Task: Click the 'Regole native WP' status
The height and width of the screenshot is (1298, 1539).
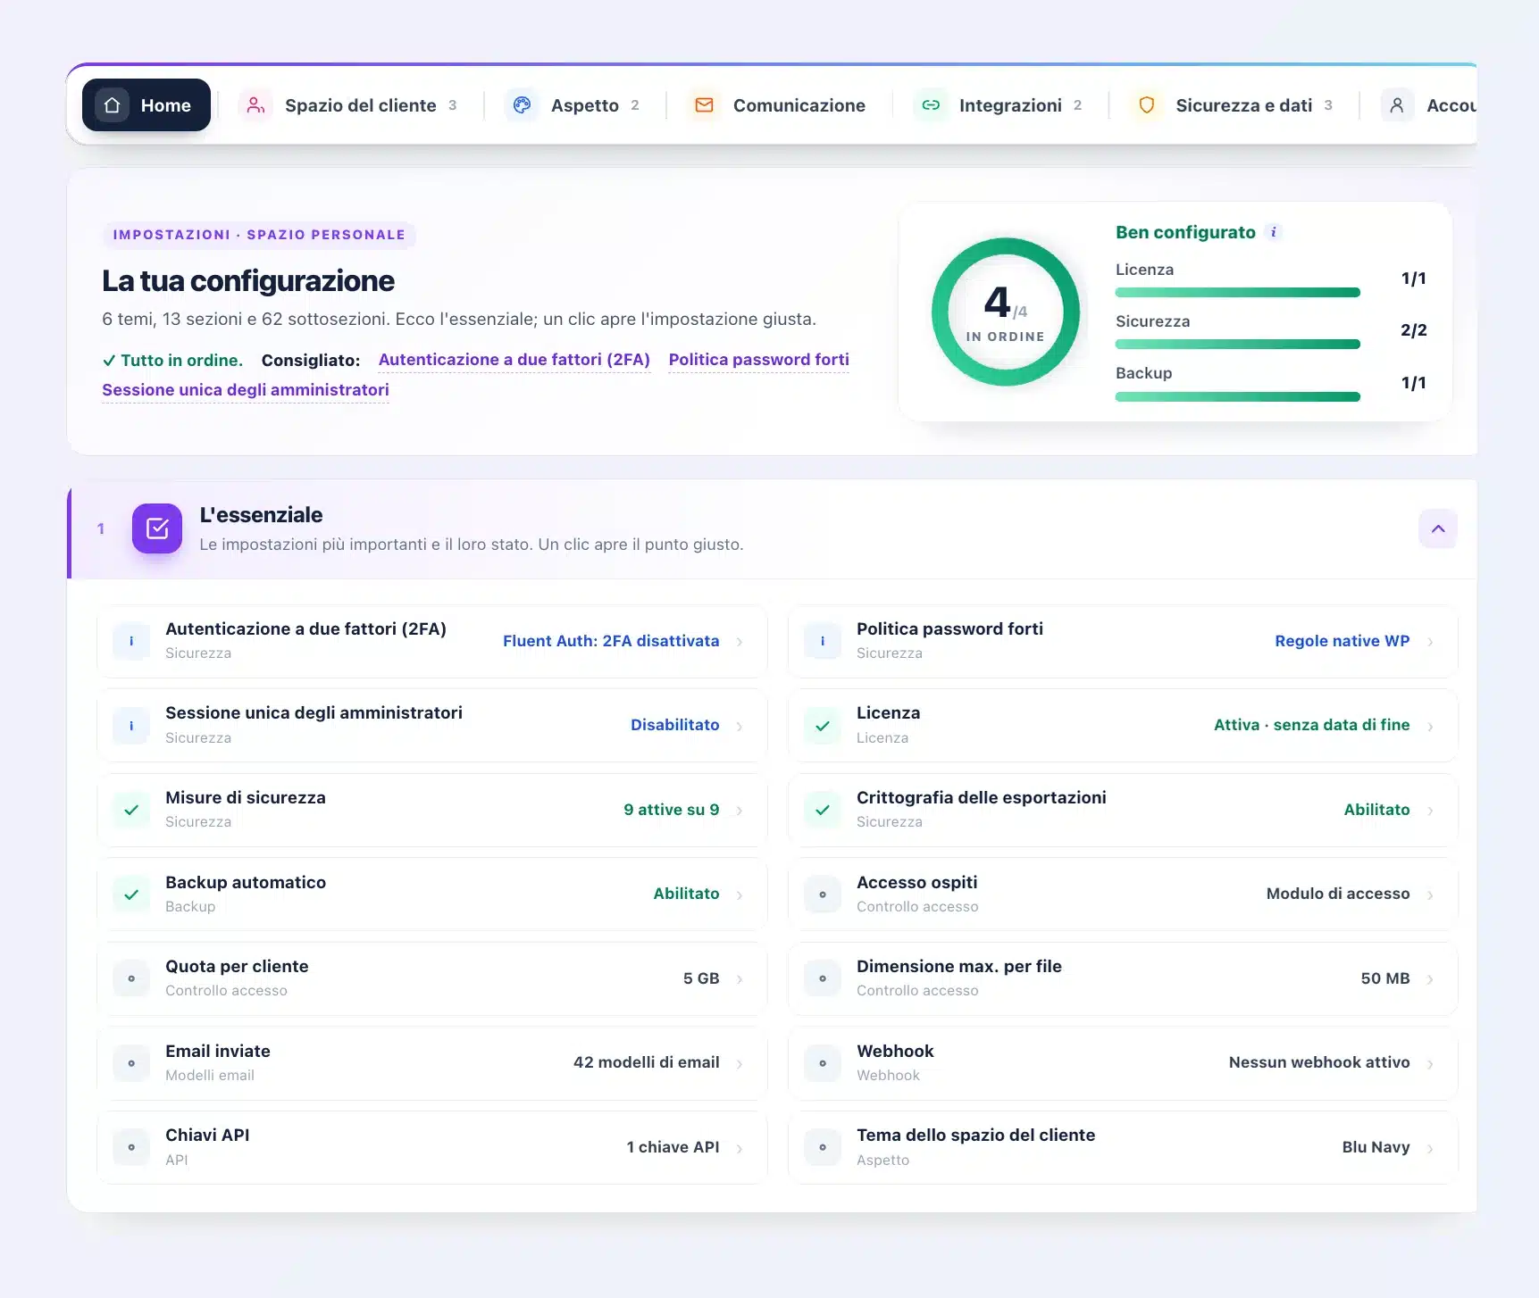Action: pos(1342,641)
